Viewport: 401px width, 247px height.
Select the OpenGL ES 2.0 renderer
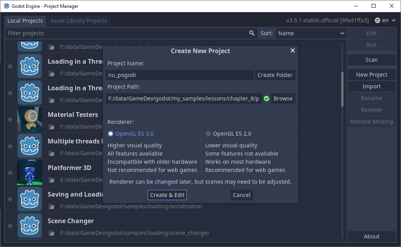[228, 134]
